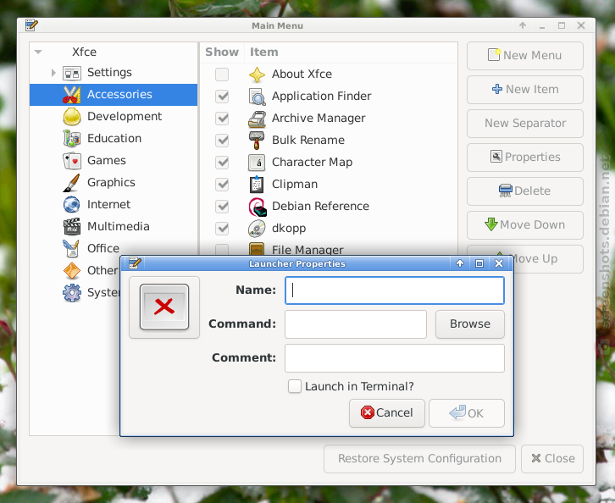This screenshot has width=615, height=503.
Task: Select the Internet globe icon
Action: click(x=72, y=205)
